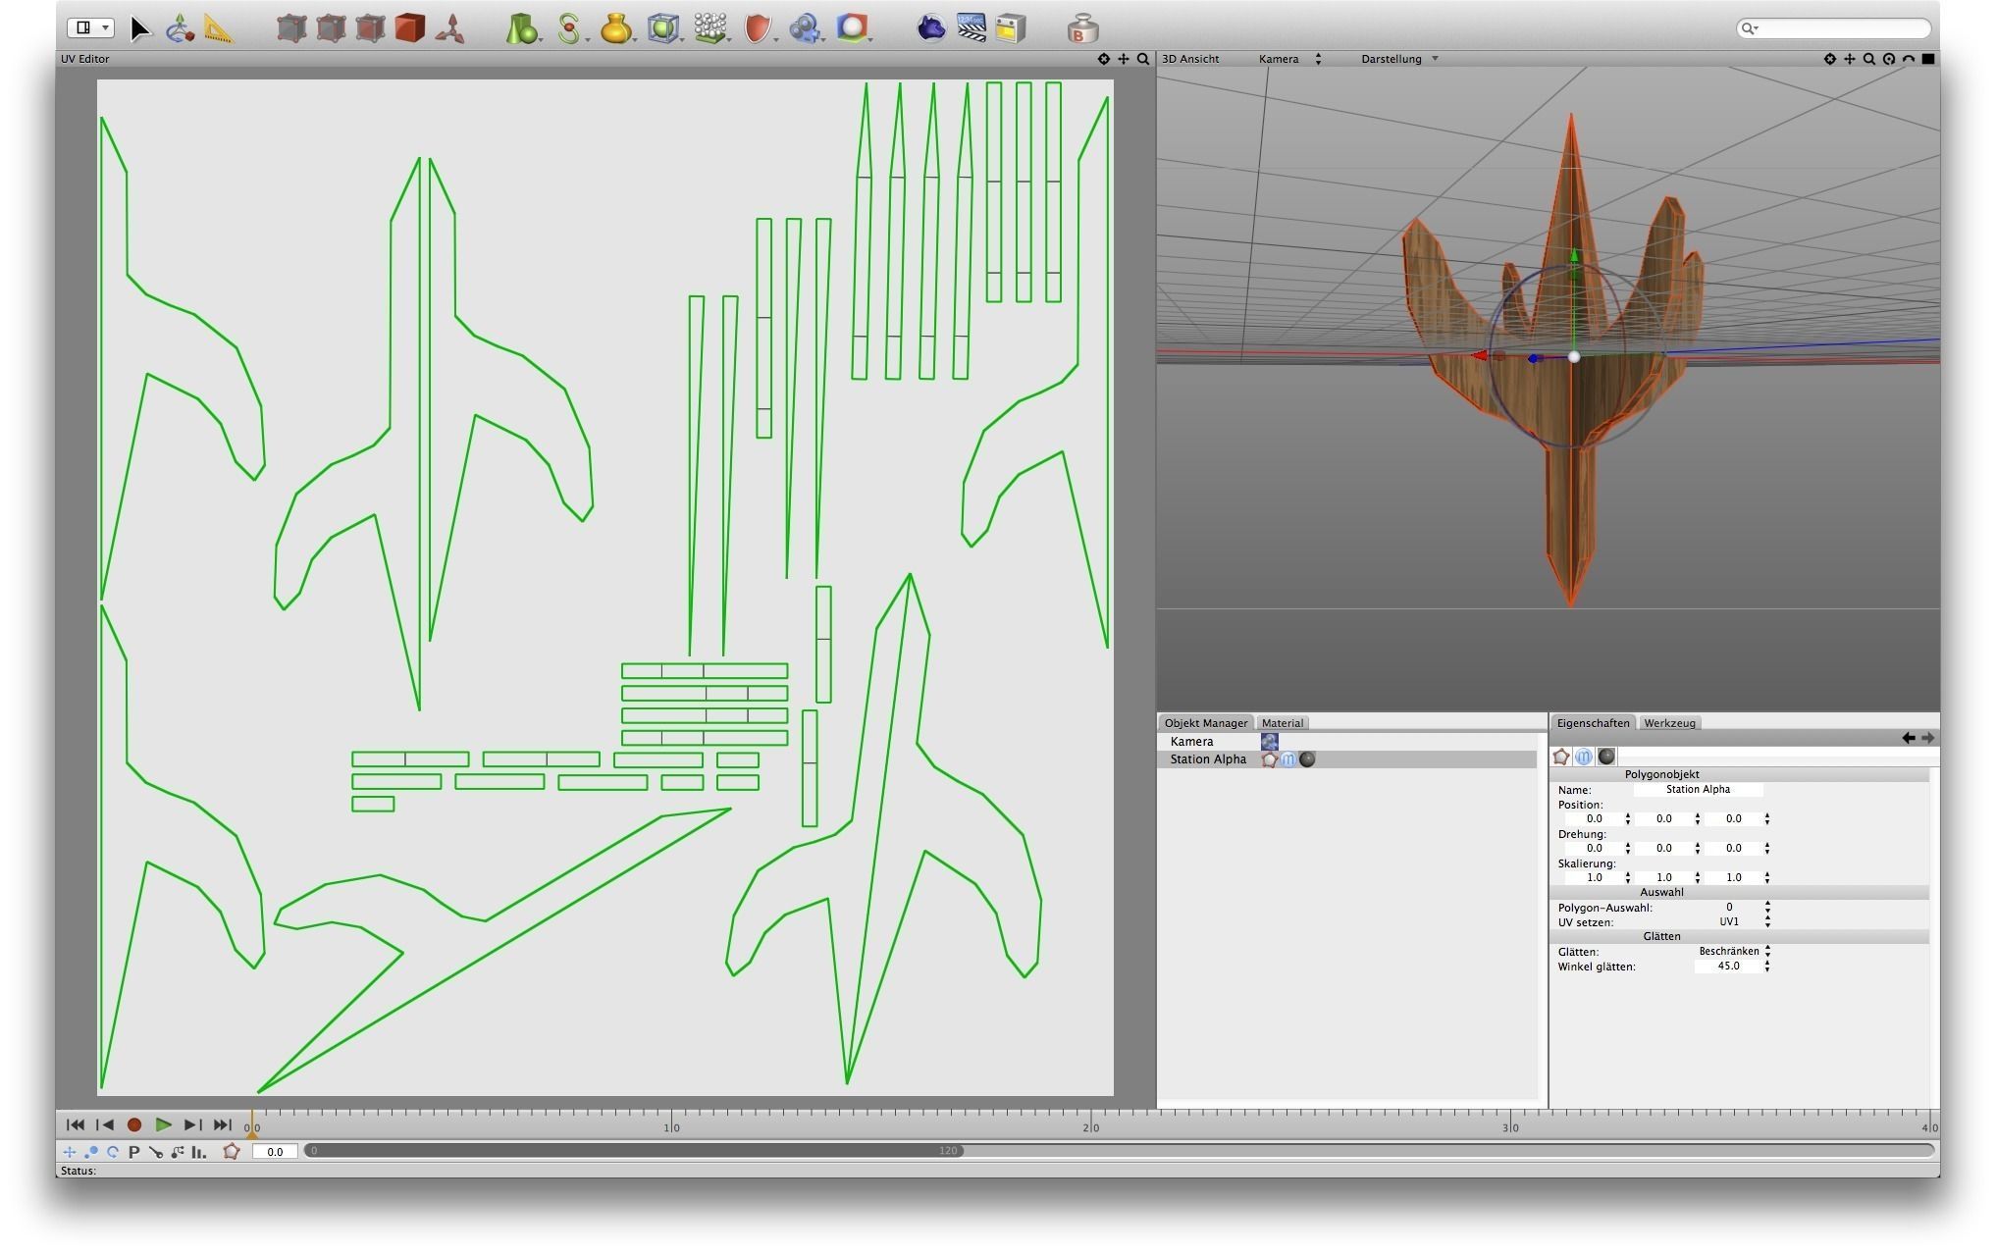Click the Winkel glätten value field

[1728, 967]
